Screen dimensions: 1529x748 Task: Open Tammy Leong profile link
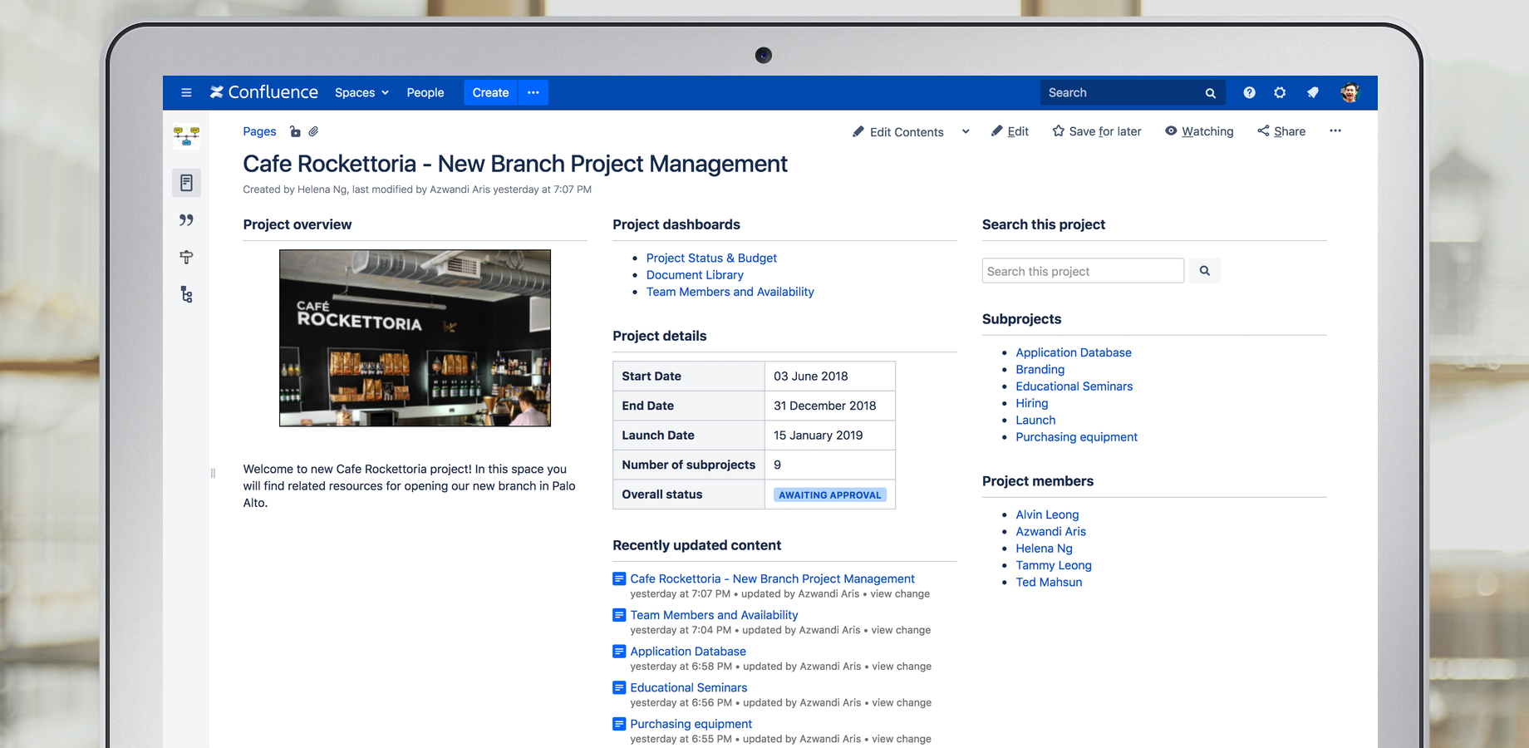pyautogui.click(x=1054, y=565)
